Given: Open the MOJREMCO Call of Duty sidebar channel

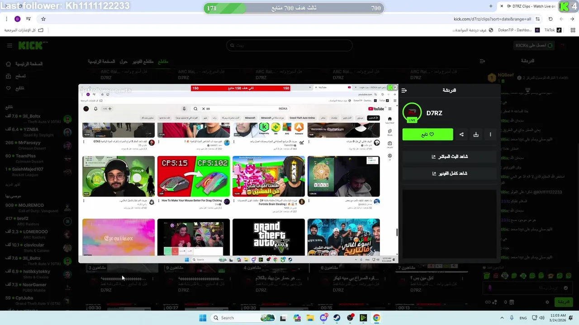Looking at the screenshot, I should click(x=38, y=208).
